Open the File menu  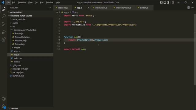point(8,2)
